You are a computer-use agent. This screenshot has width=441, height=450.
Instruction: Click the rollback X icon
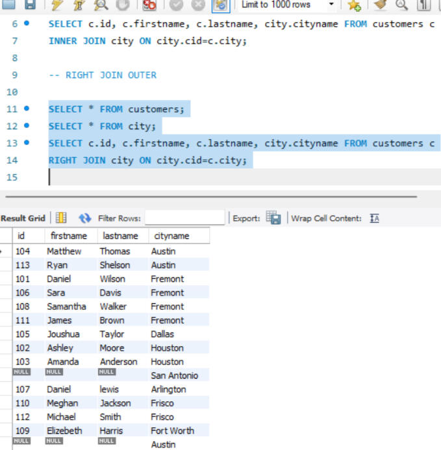point(197,5)
